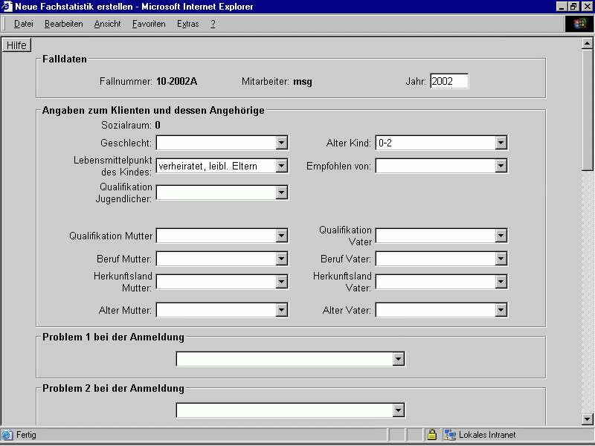Click the padlock security icon in status bar
Image resolution: width=595 pixels, height=446 pixels.
tap(431, 435)
